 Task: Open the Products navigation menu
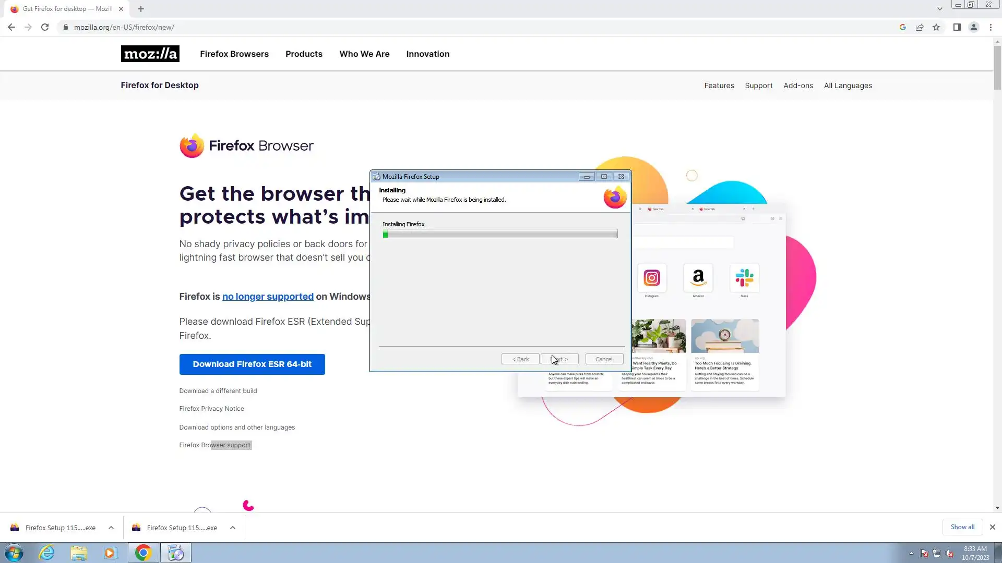[304, 54]
